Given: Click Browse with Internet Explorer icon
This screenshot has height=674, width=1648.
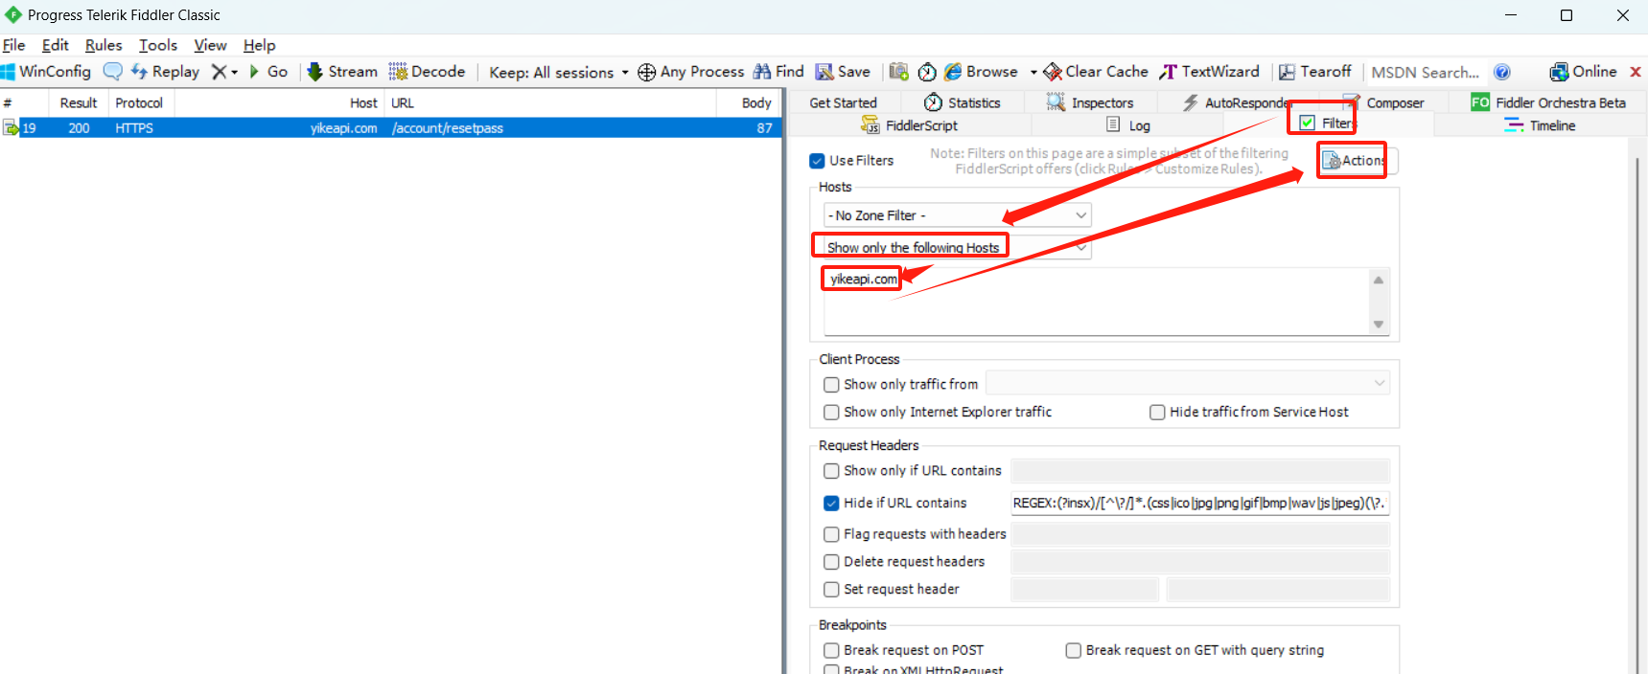Looking at the screenshot, I should click(x=953, y=72).
